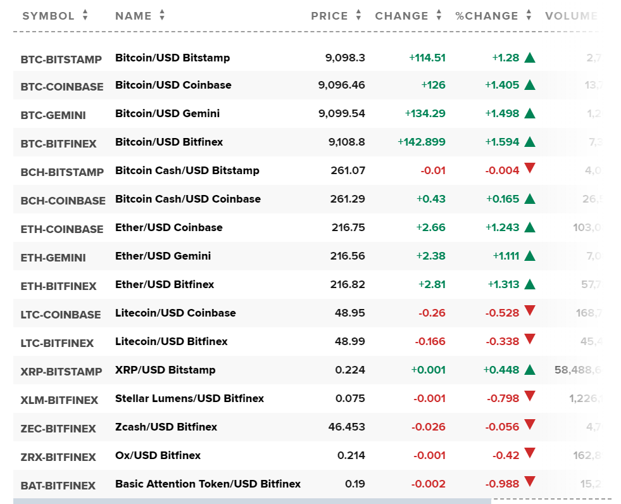Click the VOLUME column header
621x504 pixels.
pyautogui.click(x=571, y=16)
